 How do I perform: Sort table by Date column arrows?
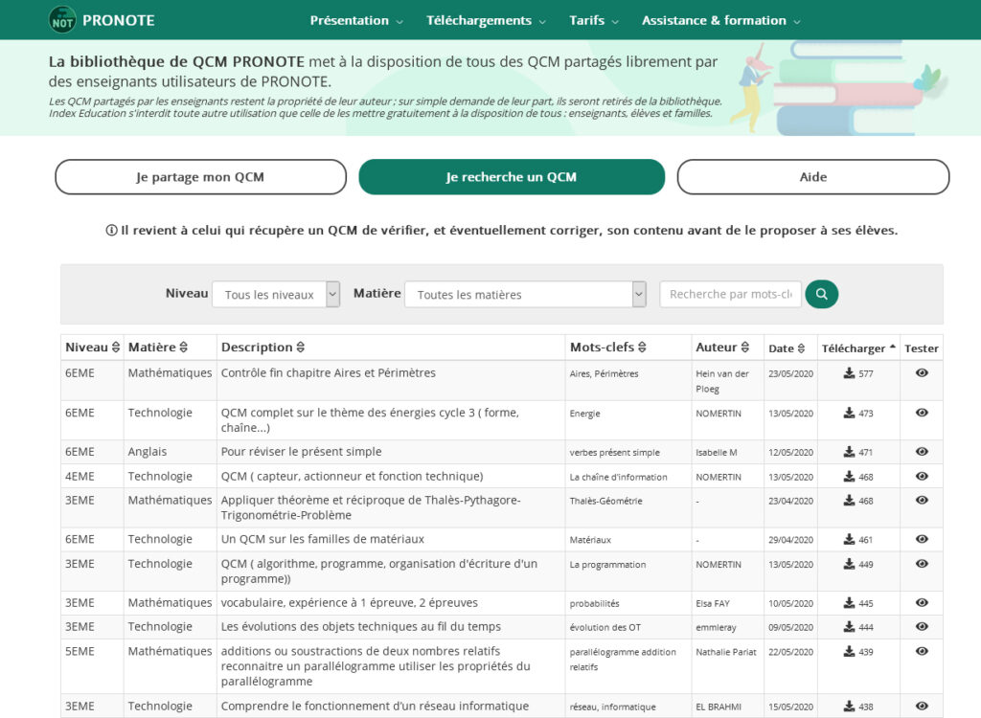[802, 348]
